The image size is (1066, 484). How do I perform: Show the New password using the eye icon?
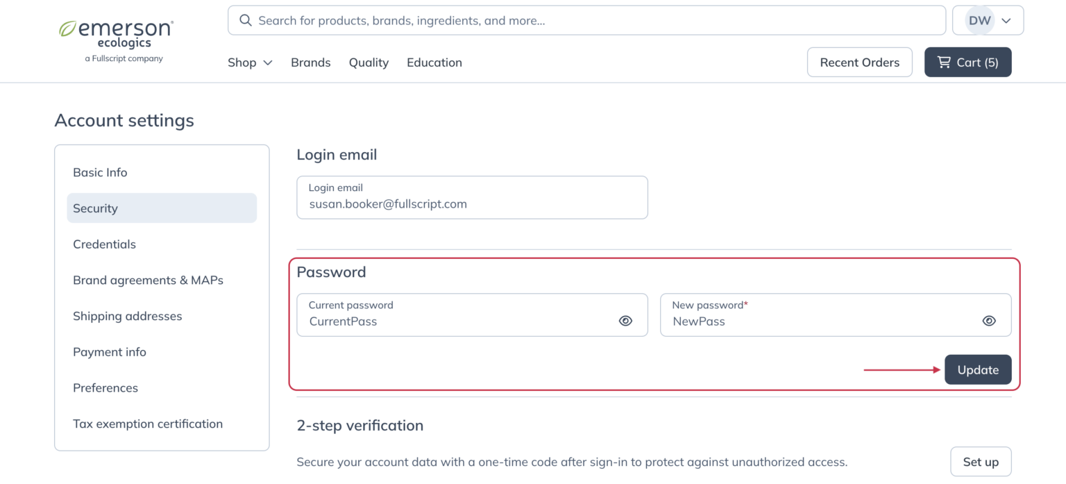[x=989, y=321]
